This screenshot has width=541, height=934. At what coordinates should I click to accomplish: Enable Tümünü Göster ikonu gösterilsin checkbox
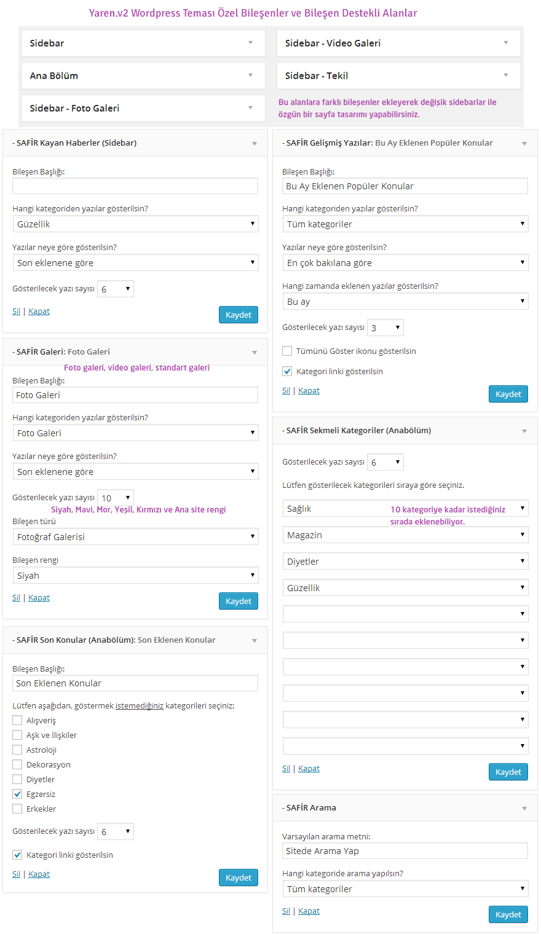[287, 351]
